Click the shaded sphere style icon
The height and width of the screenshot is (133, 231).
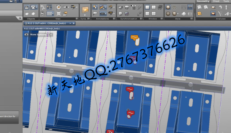168,7
